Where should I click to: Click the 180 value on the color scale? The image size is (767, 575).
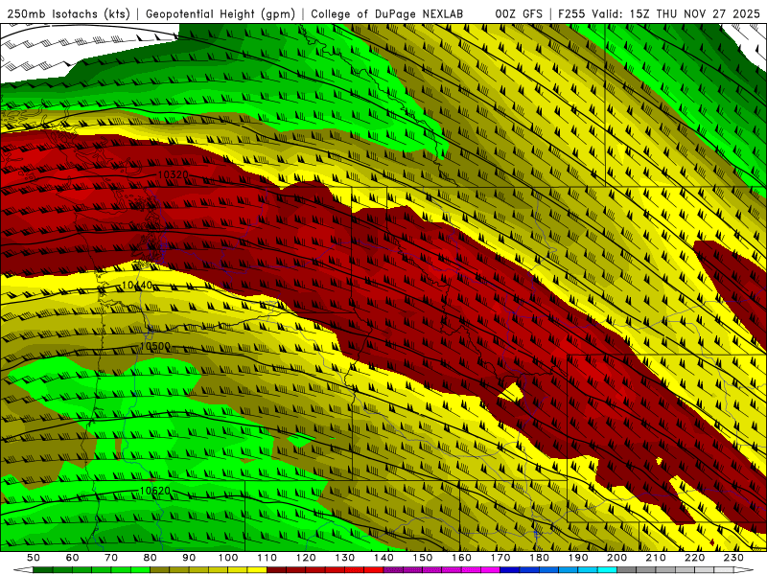[539, 558]
